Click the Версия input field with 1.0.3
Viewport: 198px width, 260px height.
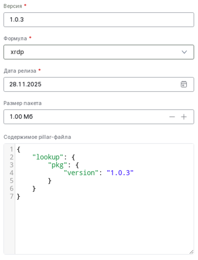[99, 20]
